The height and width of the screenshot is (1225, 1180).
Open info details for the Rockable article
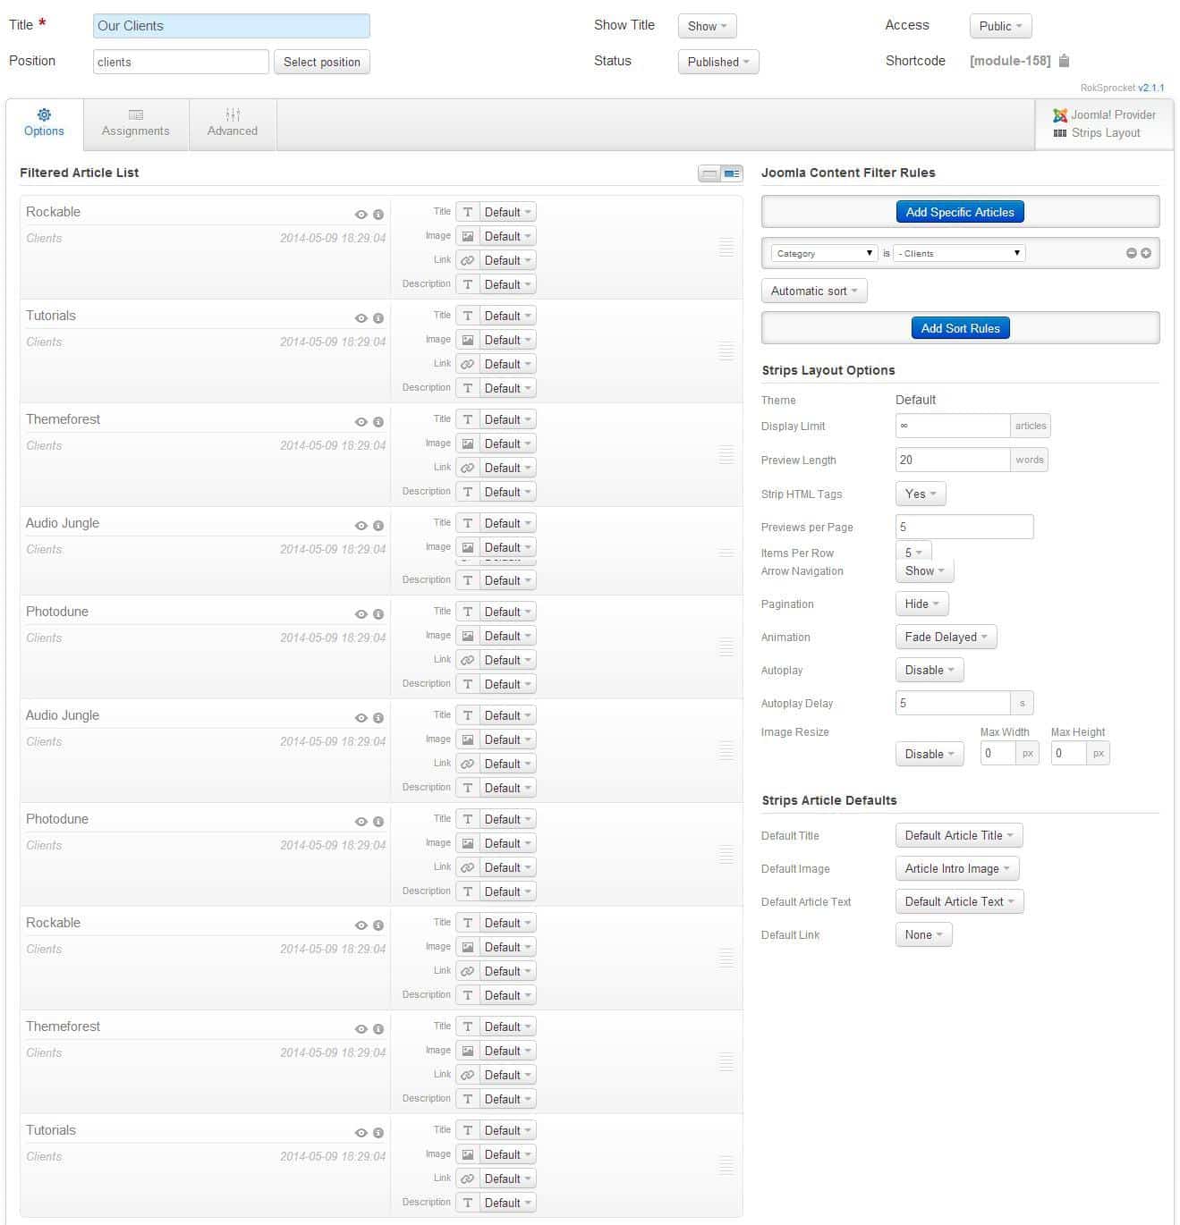(377, 215)
